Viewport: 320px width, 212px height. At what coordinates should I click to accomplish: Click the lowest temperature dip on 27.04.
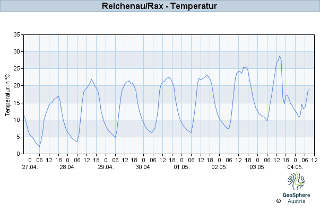click(x=39, y=147)
